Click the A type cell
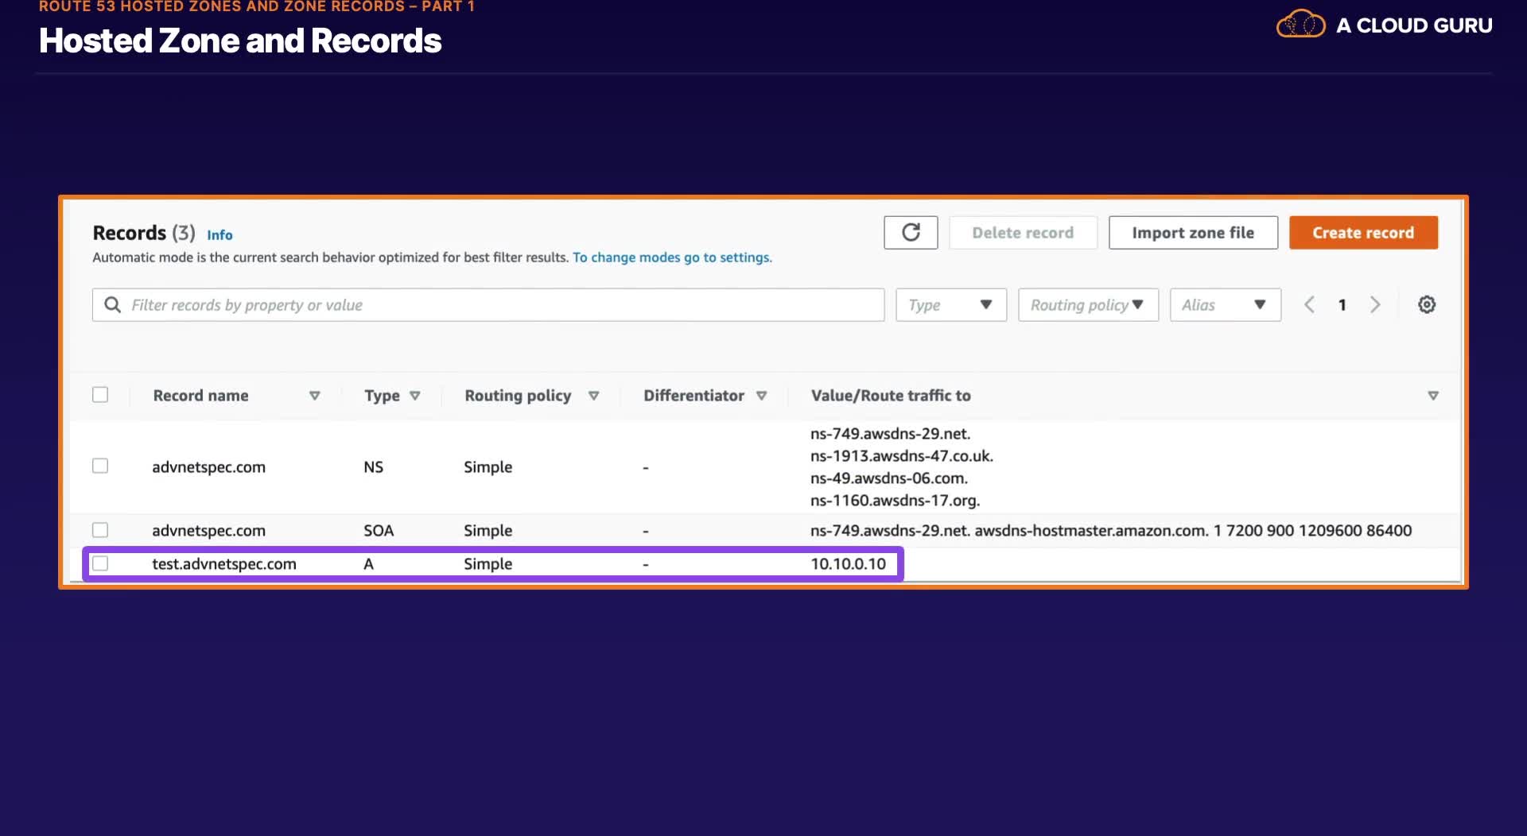 pyautogui.click(x=368, y=564)
